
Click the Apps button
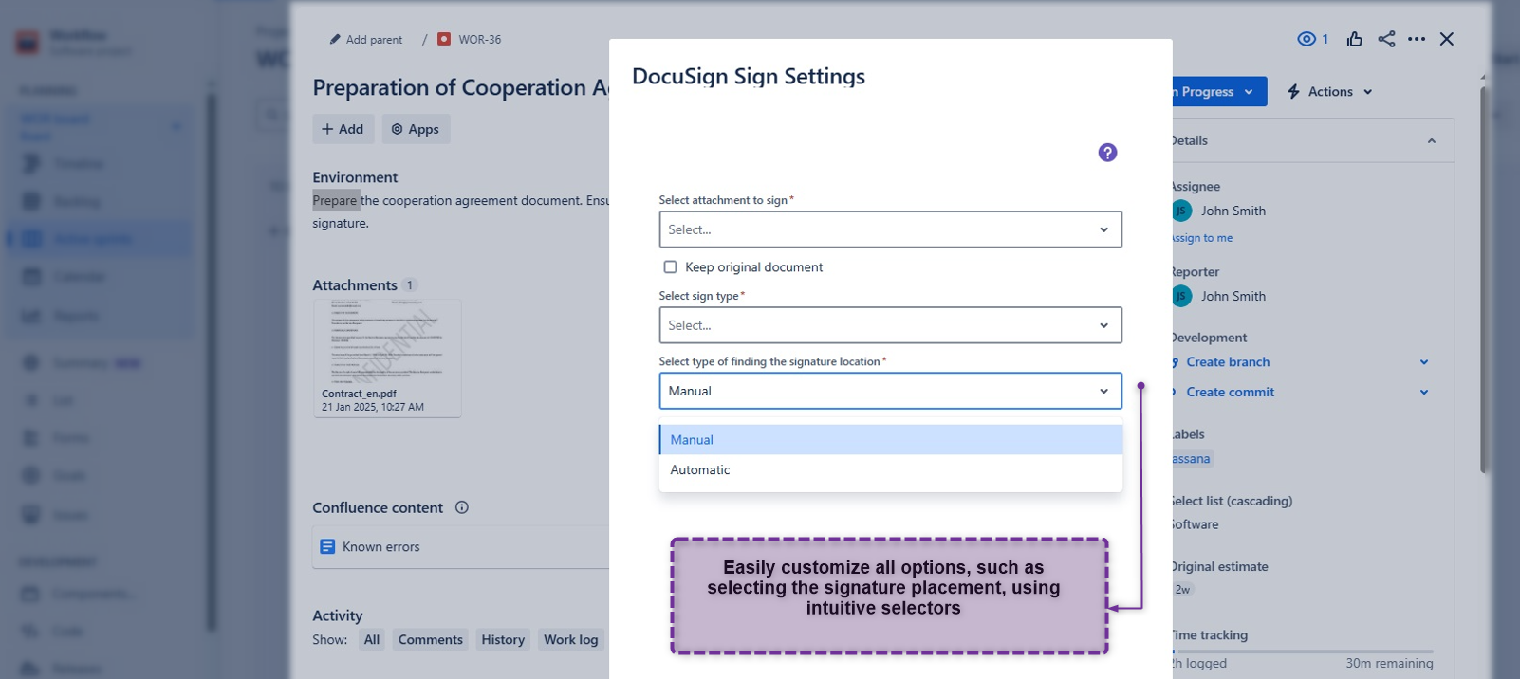coord(416,129)
